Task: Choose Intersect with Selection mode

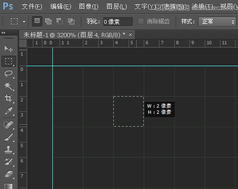Action: pos(71,21)
